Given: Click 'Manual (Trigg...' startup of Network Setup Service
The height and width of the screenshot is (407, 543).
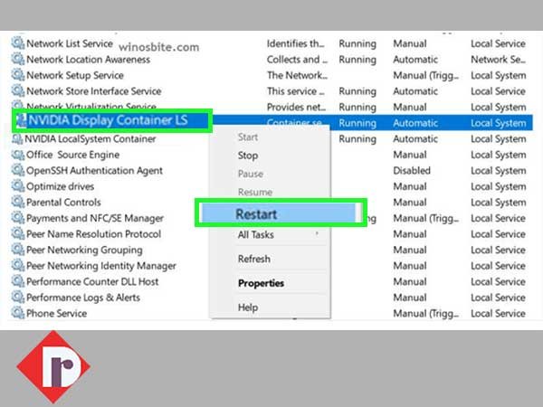Looking at the screenshot, I should (x=426, y=75).
